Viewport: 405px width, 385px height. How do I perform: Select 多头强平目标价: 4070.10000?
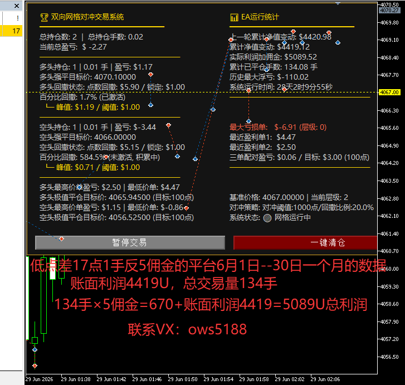pyautogui.click(x=87, y=77)
